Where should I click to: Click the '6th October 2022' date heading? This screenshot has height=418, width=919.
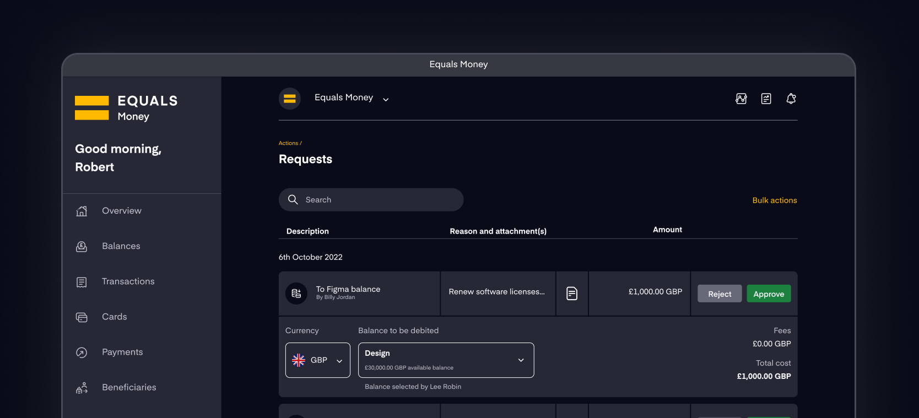click(311, 257)
